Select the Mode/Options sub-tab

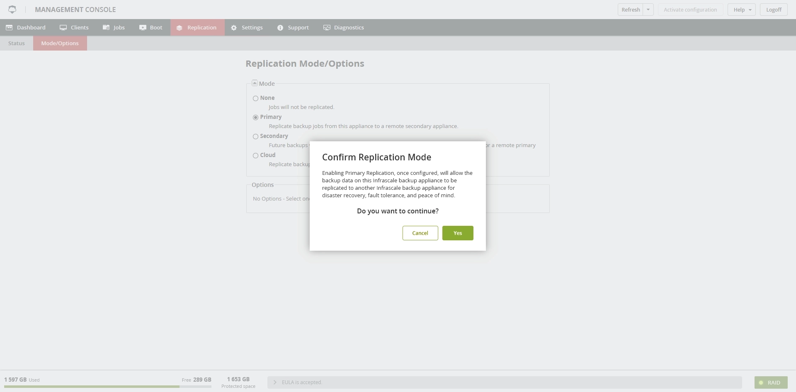click(x=60, y=43)
